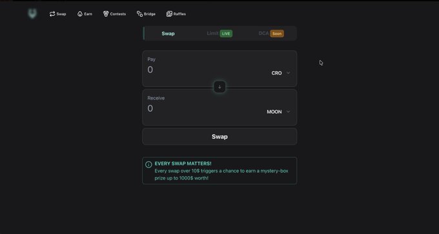Switch to the Limit tab
Image resolution: width=439 pixels, height=234 pixels.
click(219, 34)
